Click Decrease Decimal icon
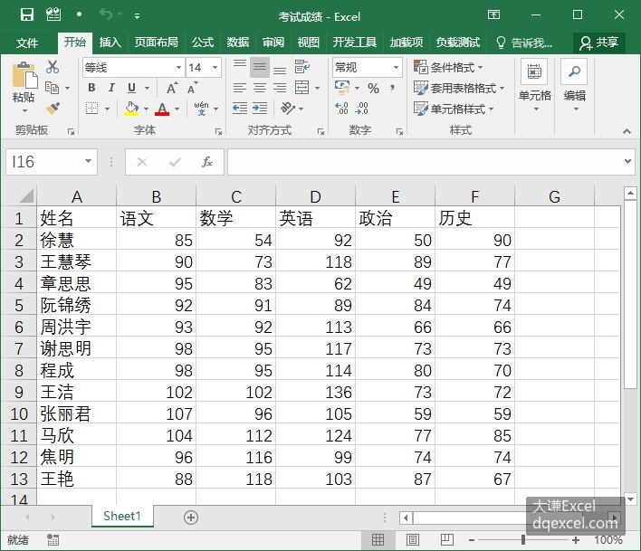Image resolution: width=641 pixels, height=551 pixels. tap(362, 109)
